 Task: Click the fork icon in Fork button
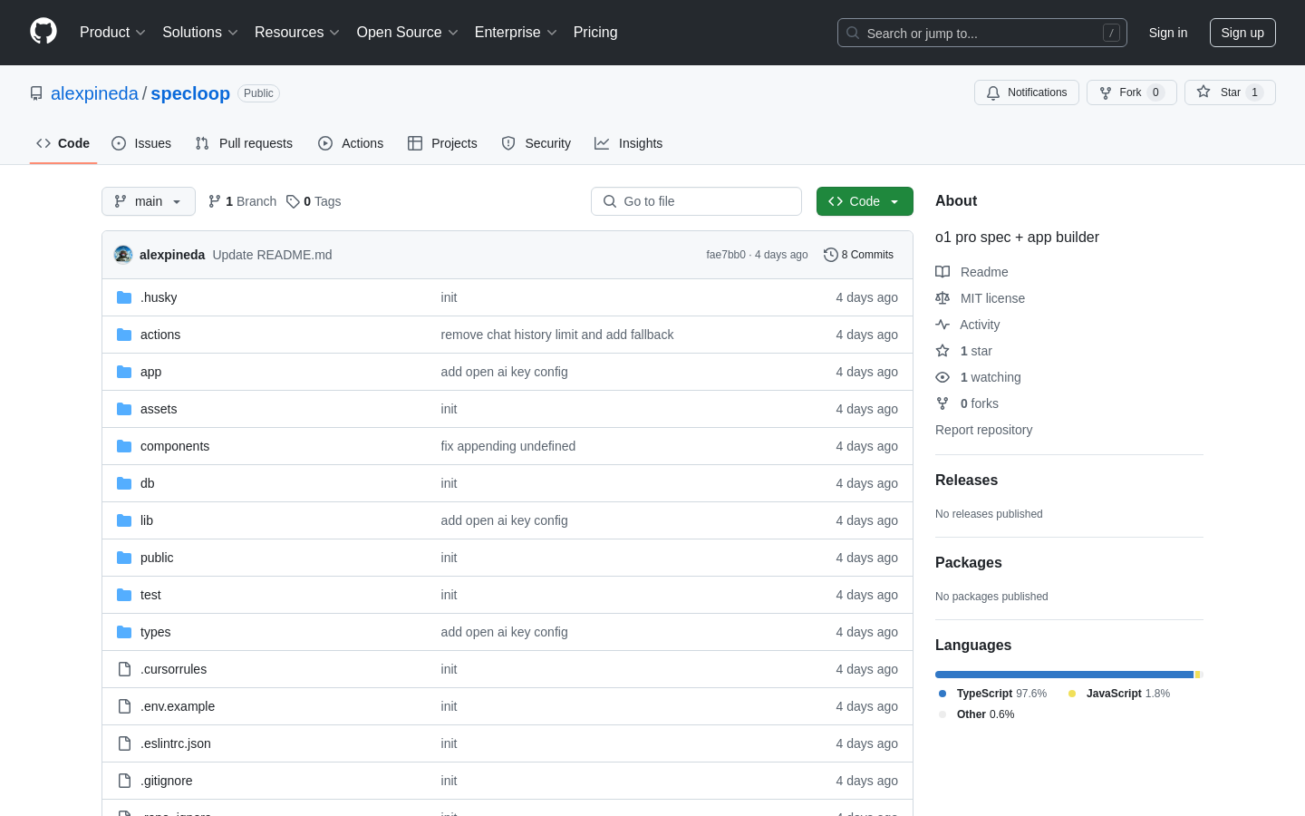(1106, 92)
